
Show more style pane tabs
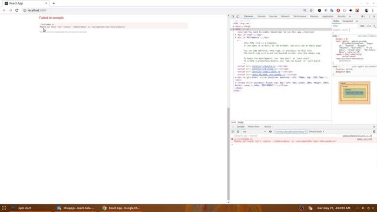[x=357, y=21]
